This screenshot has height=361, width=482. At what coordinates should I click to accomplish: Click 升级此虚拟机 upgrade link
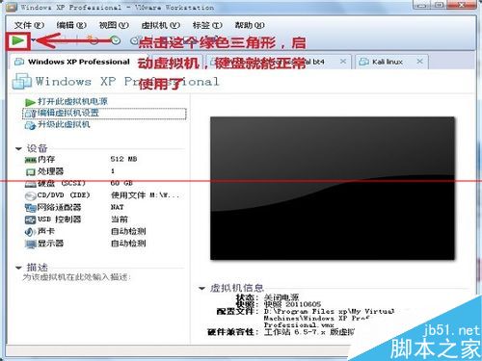point(64,124)
